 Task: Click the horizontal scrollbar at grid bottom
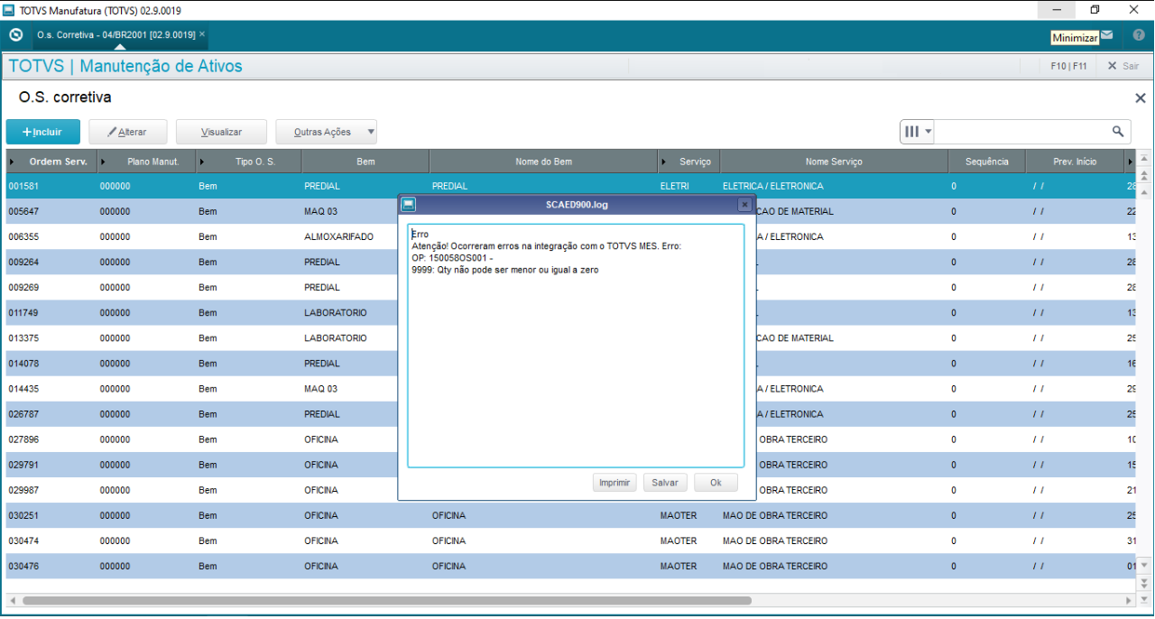[386, 600]
